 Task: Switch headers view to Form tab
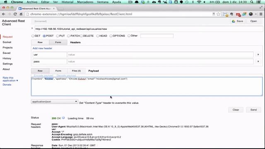(58, 42)
